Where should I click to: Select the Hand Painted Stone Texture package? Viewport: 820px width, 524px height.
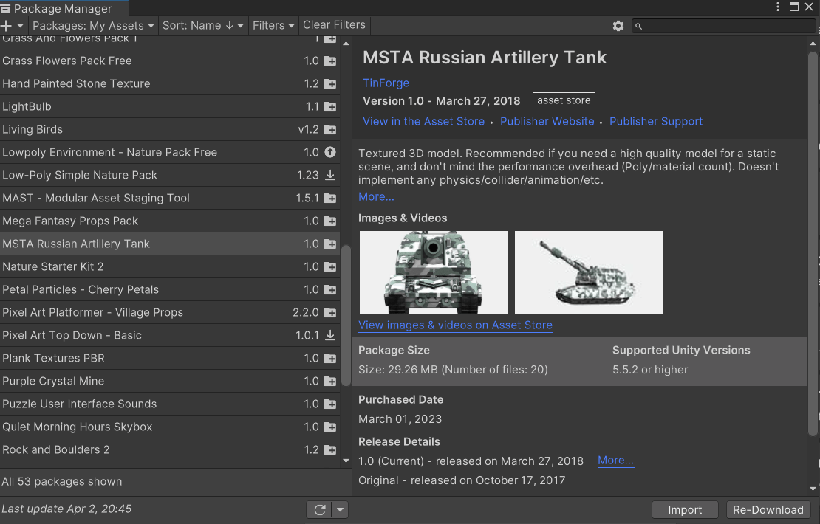(169, 84)
